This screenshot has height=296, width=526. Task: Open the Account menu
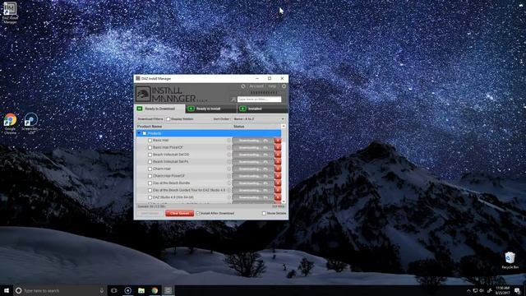click(256, 86)
